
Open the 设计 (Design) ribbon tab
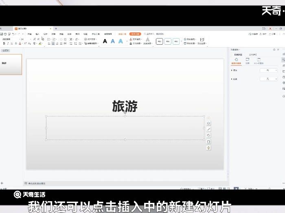click(46, 34)
